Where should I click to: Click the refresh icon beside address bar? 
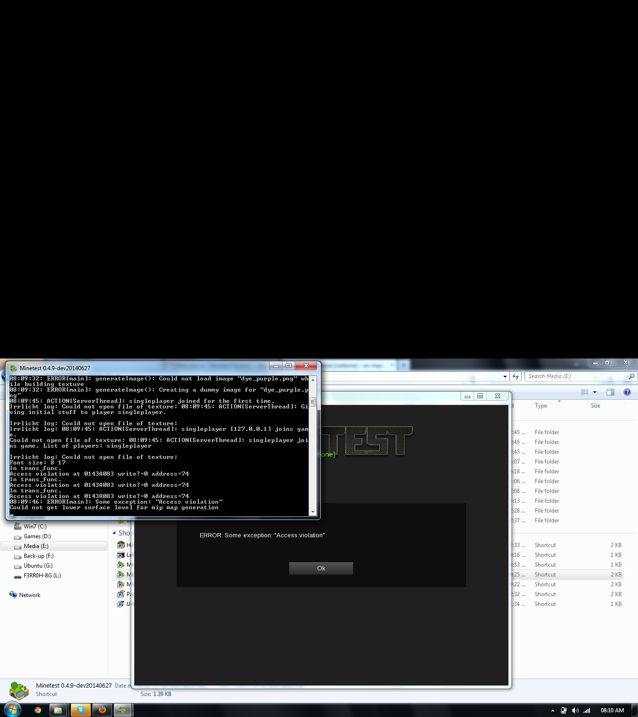(516, 376)
